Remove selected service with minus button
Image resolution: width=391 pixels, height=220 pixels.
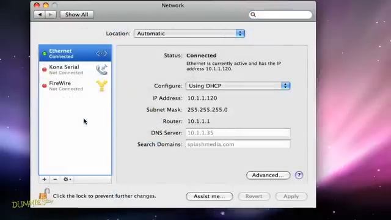[55, 179]
